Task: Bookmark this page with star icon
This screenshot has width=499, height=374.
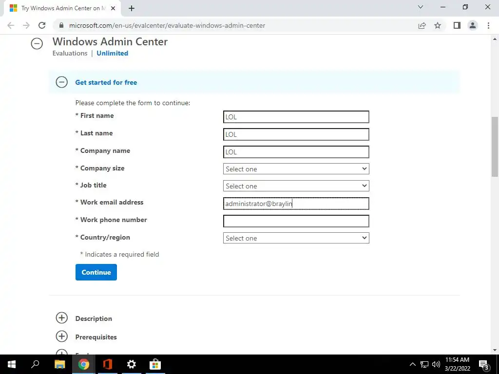Action: click(x=438, y=25)
